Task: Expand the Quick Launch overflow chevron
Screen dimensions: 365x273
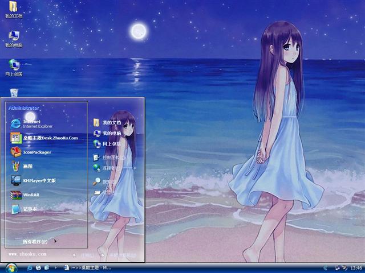Action: [55, 267]
